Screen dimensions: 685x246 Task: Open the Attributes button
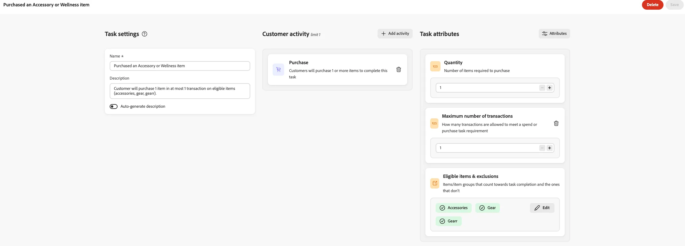point(554,34)
